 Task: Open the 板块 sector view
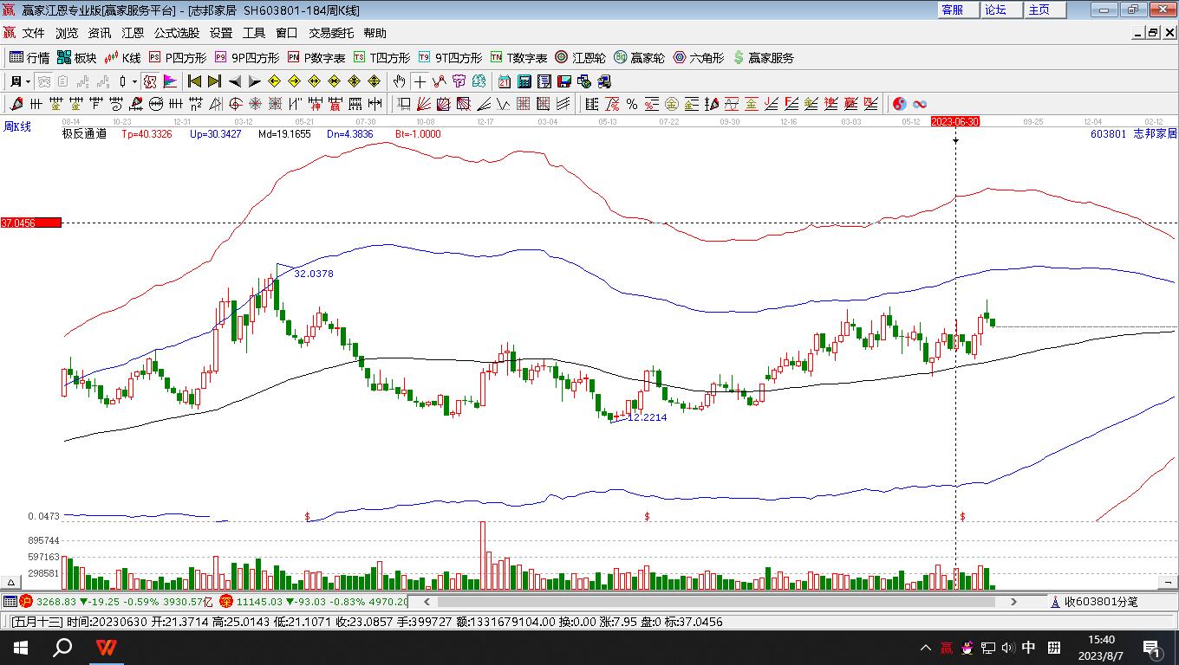tap(77, 58)
